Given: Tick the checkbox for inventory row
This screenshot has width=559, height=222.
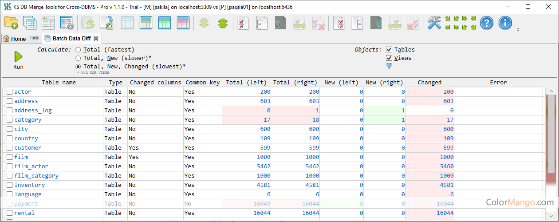Looking at the screenshot, I should (x=9, y=185).
